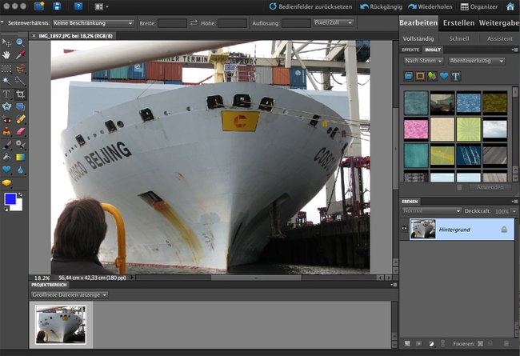Switch to the Erstellen tab
The height and width of the screenshot is (356, 520).
[x=458, y=23]
